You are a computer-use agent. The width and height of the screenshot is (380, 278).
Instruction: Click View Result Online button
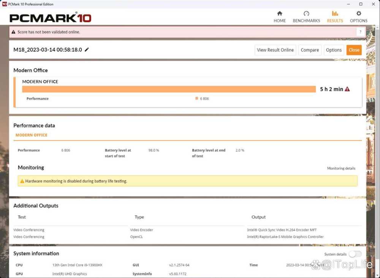pyautogui.click(x=275, y=50)
